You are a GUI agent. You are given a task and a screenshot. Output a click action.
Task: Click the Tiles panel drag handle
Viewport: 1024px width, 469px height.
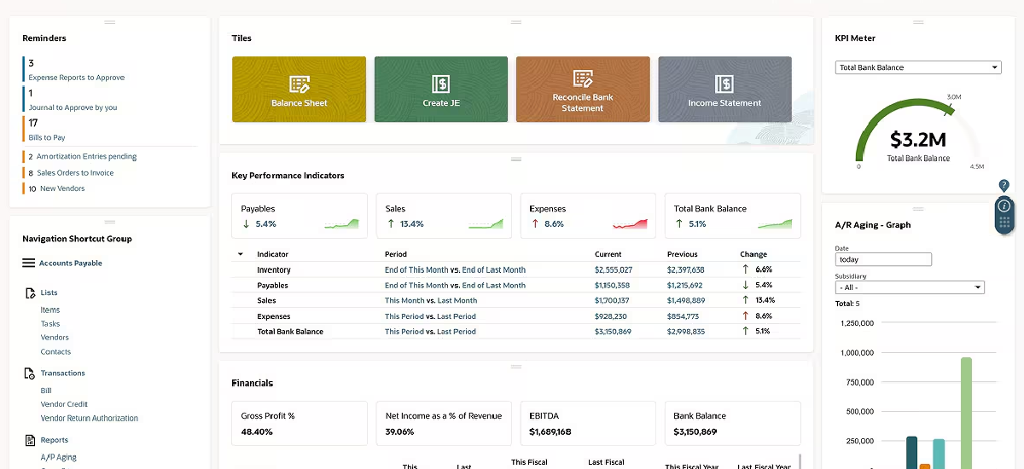pyautogui.click(x=515, y=21)
